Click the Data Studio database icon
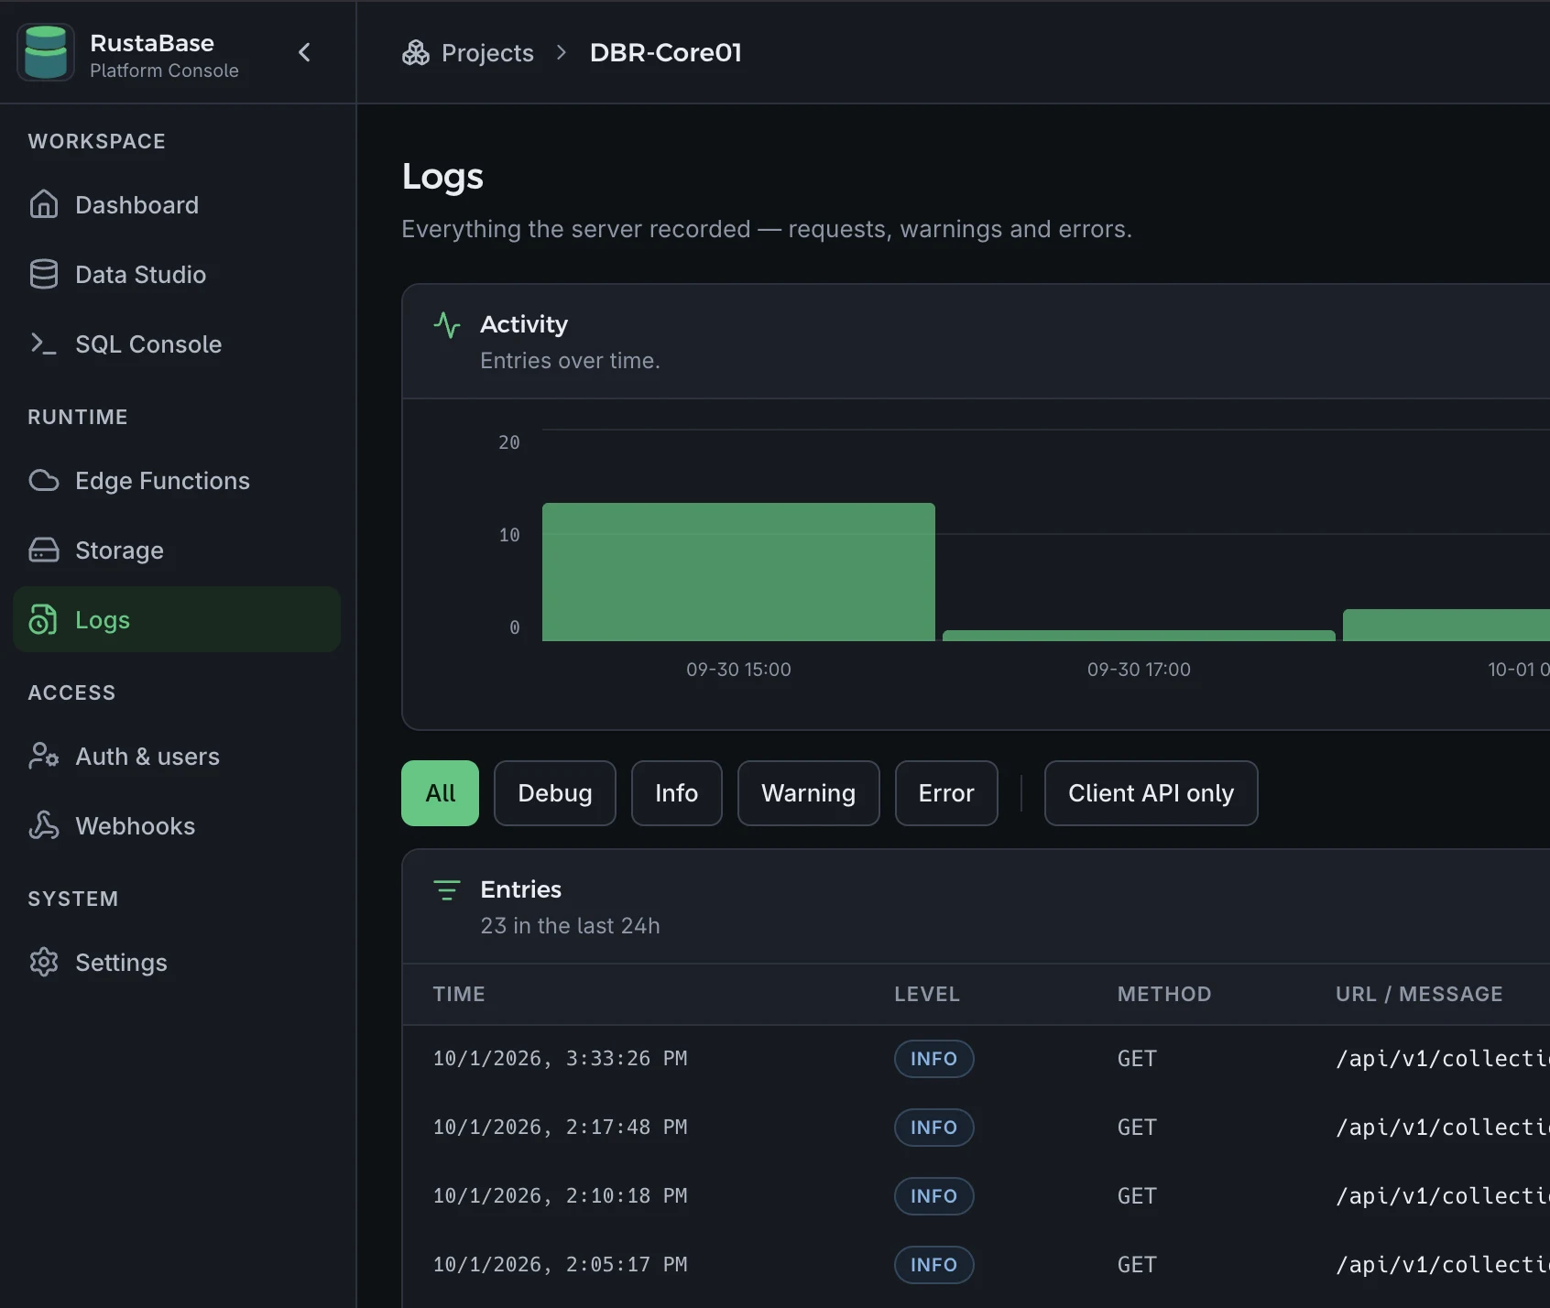This screenshot has width=1550, height=1308. click(44, 274)
